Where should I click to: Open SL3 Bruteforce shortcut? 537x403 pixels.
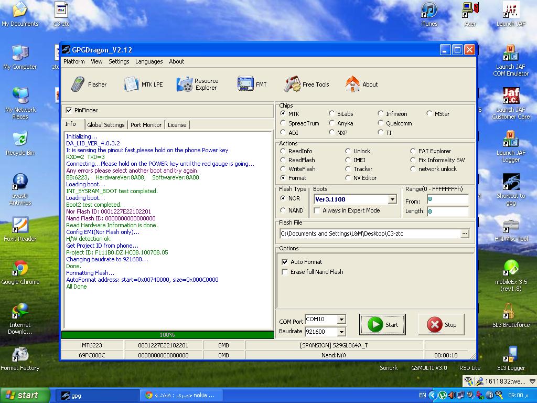511,315
